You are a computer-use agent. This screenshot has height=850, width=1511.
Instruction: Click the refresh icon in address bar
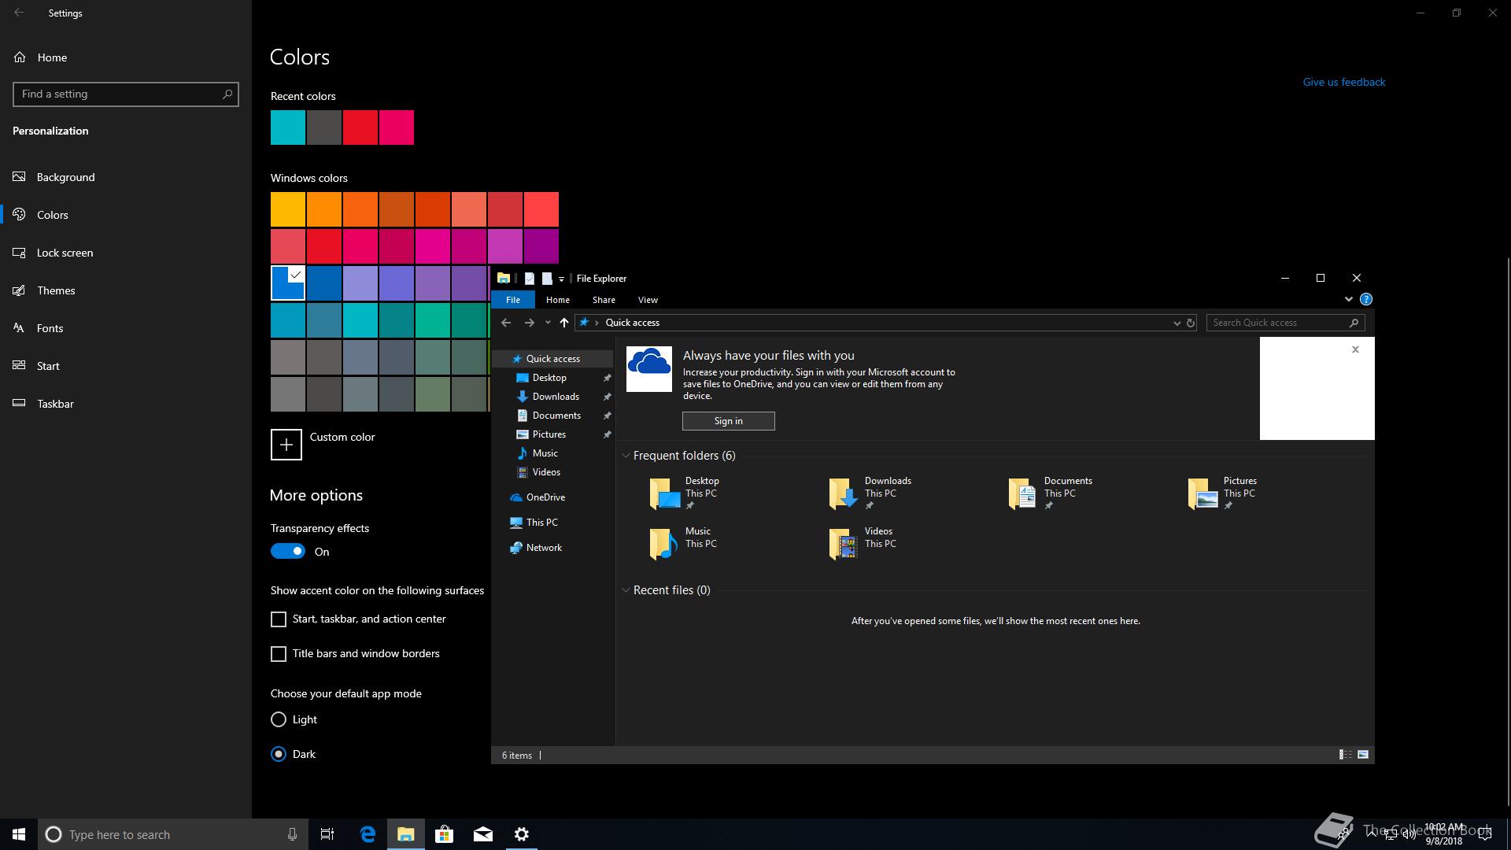click(x=1191, y=323)
